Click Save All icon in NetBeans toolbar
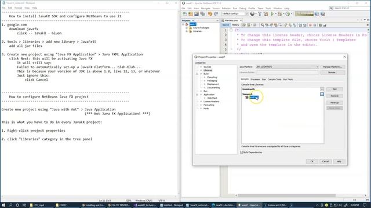The image size is (371, 208). 202,14
